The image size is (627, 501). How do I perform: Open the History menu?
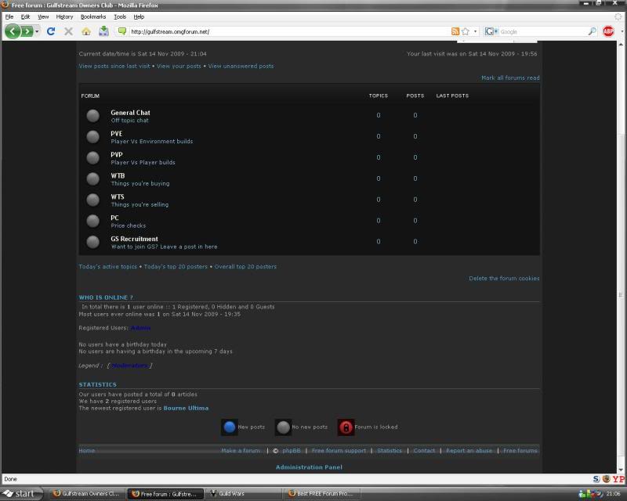(64, 16)
